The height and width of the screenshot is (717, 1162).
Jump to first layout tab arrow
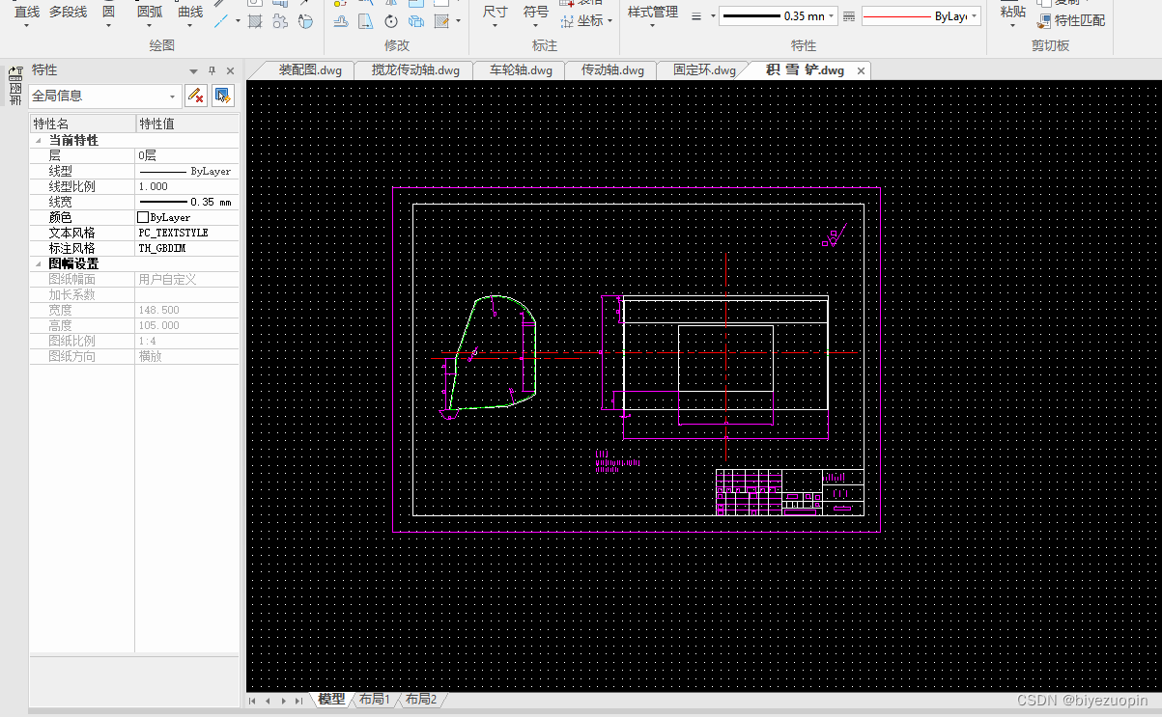(254, 701)
